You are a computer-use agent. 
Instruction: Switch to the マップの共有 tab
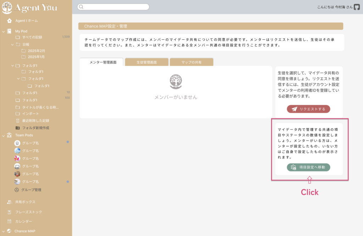point(191,62)
